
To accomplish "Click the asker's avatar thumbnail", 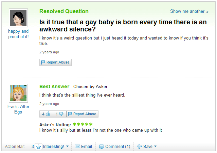I will coord(18,18).
